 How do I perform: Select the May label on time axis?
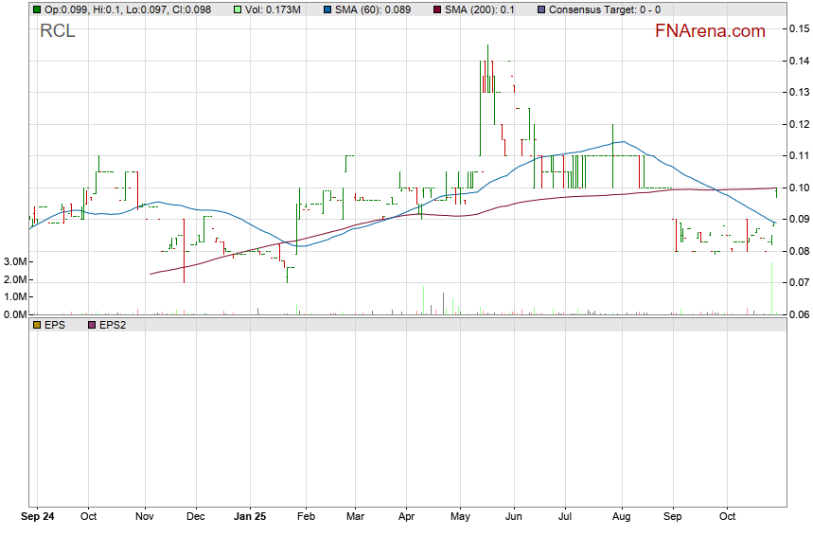pyautogui.click(x=461, y=517)
